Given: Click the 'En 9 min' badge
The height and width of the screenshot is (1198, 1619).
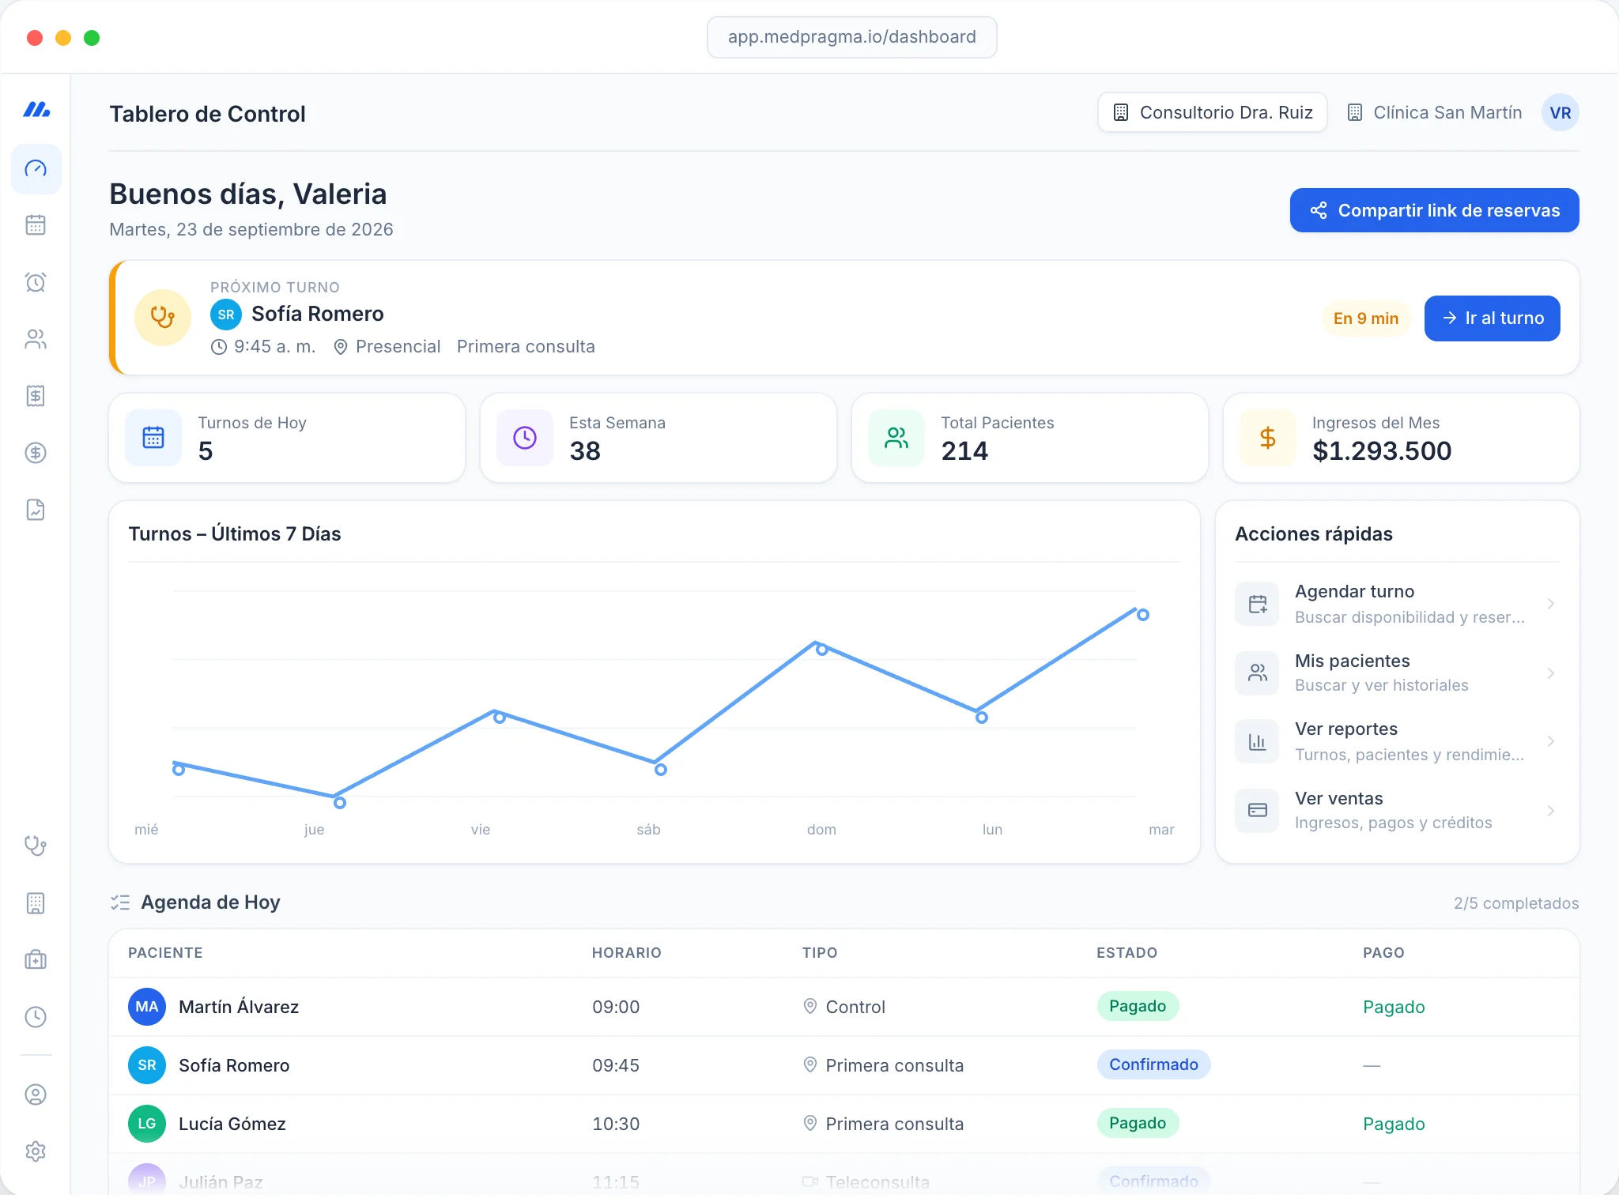Looking at the screenshot, I should click(1366, 318).
